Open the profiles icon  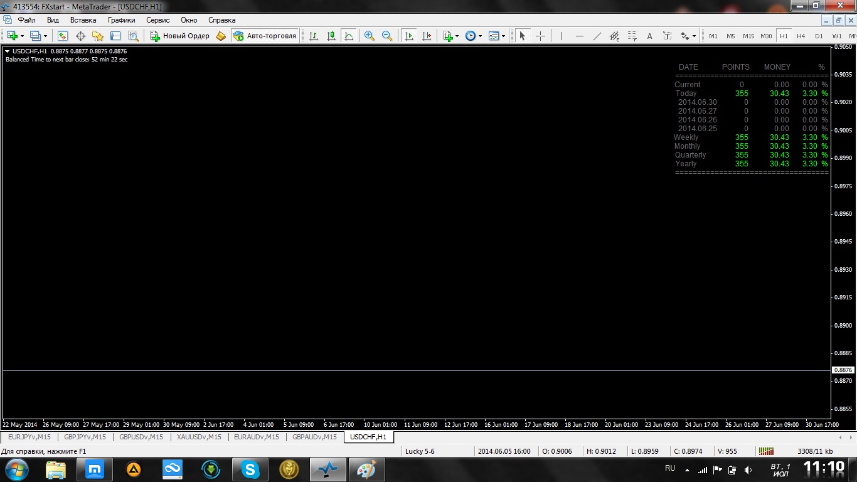click(36, 36)
